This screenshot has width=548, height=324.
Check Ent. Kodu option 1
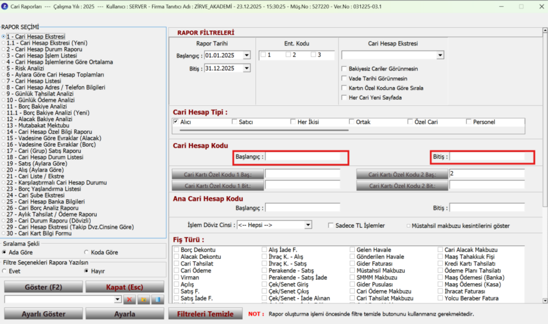point(263,55)
